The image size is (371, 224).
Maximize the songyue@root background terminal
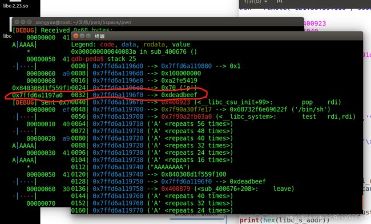[29, 22]
